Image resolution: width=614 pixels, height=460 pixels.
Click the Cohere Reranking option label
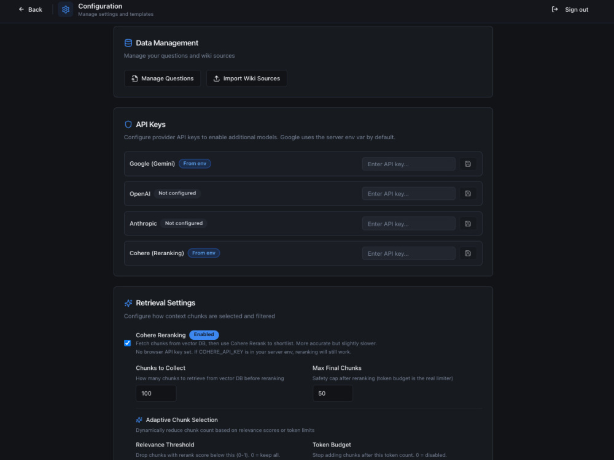pyautogui.click(x=160, y=335)
